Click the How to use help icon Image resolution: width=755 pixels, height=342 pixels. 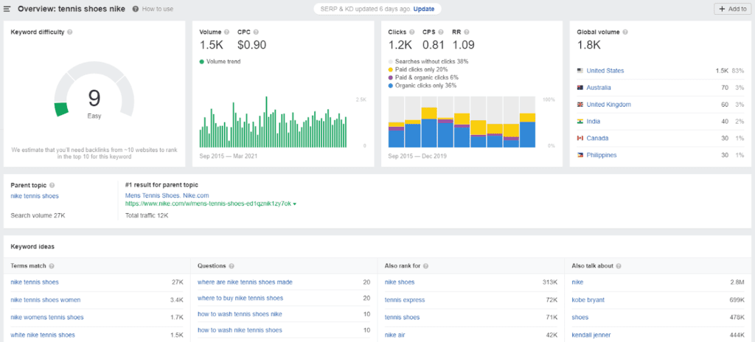tap(136, 9)
